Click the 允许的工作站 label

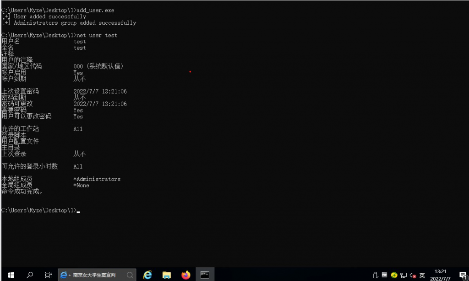pyautogui.click(x=20, y=129)
